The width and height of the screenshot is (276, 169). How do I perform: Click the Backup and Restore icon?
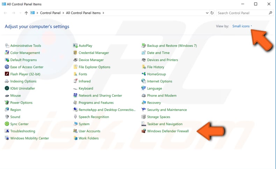point(144,45)
